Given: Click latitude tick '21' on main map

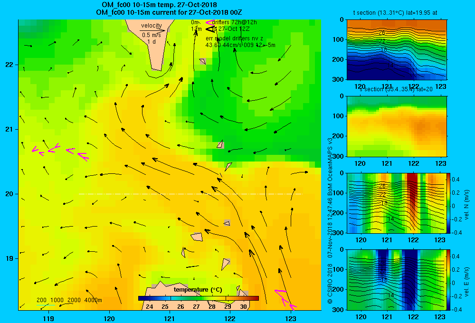Looking at the screenshot, I should 9,129.
